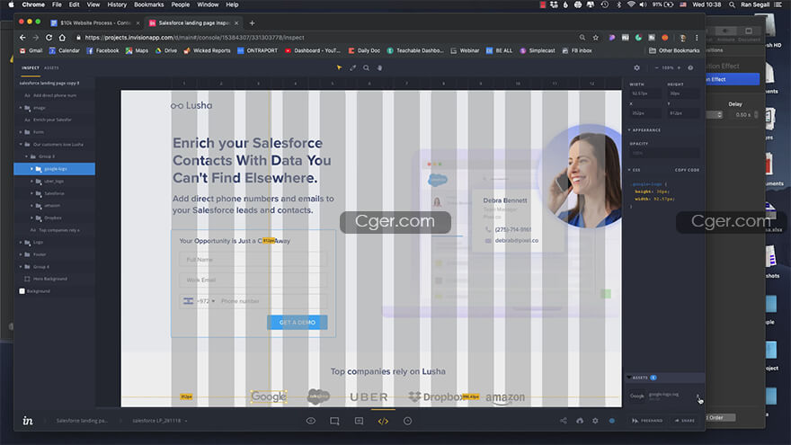
Task: Go back with Chrome back arrow
Action: 22,38
